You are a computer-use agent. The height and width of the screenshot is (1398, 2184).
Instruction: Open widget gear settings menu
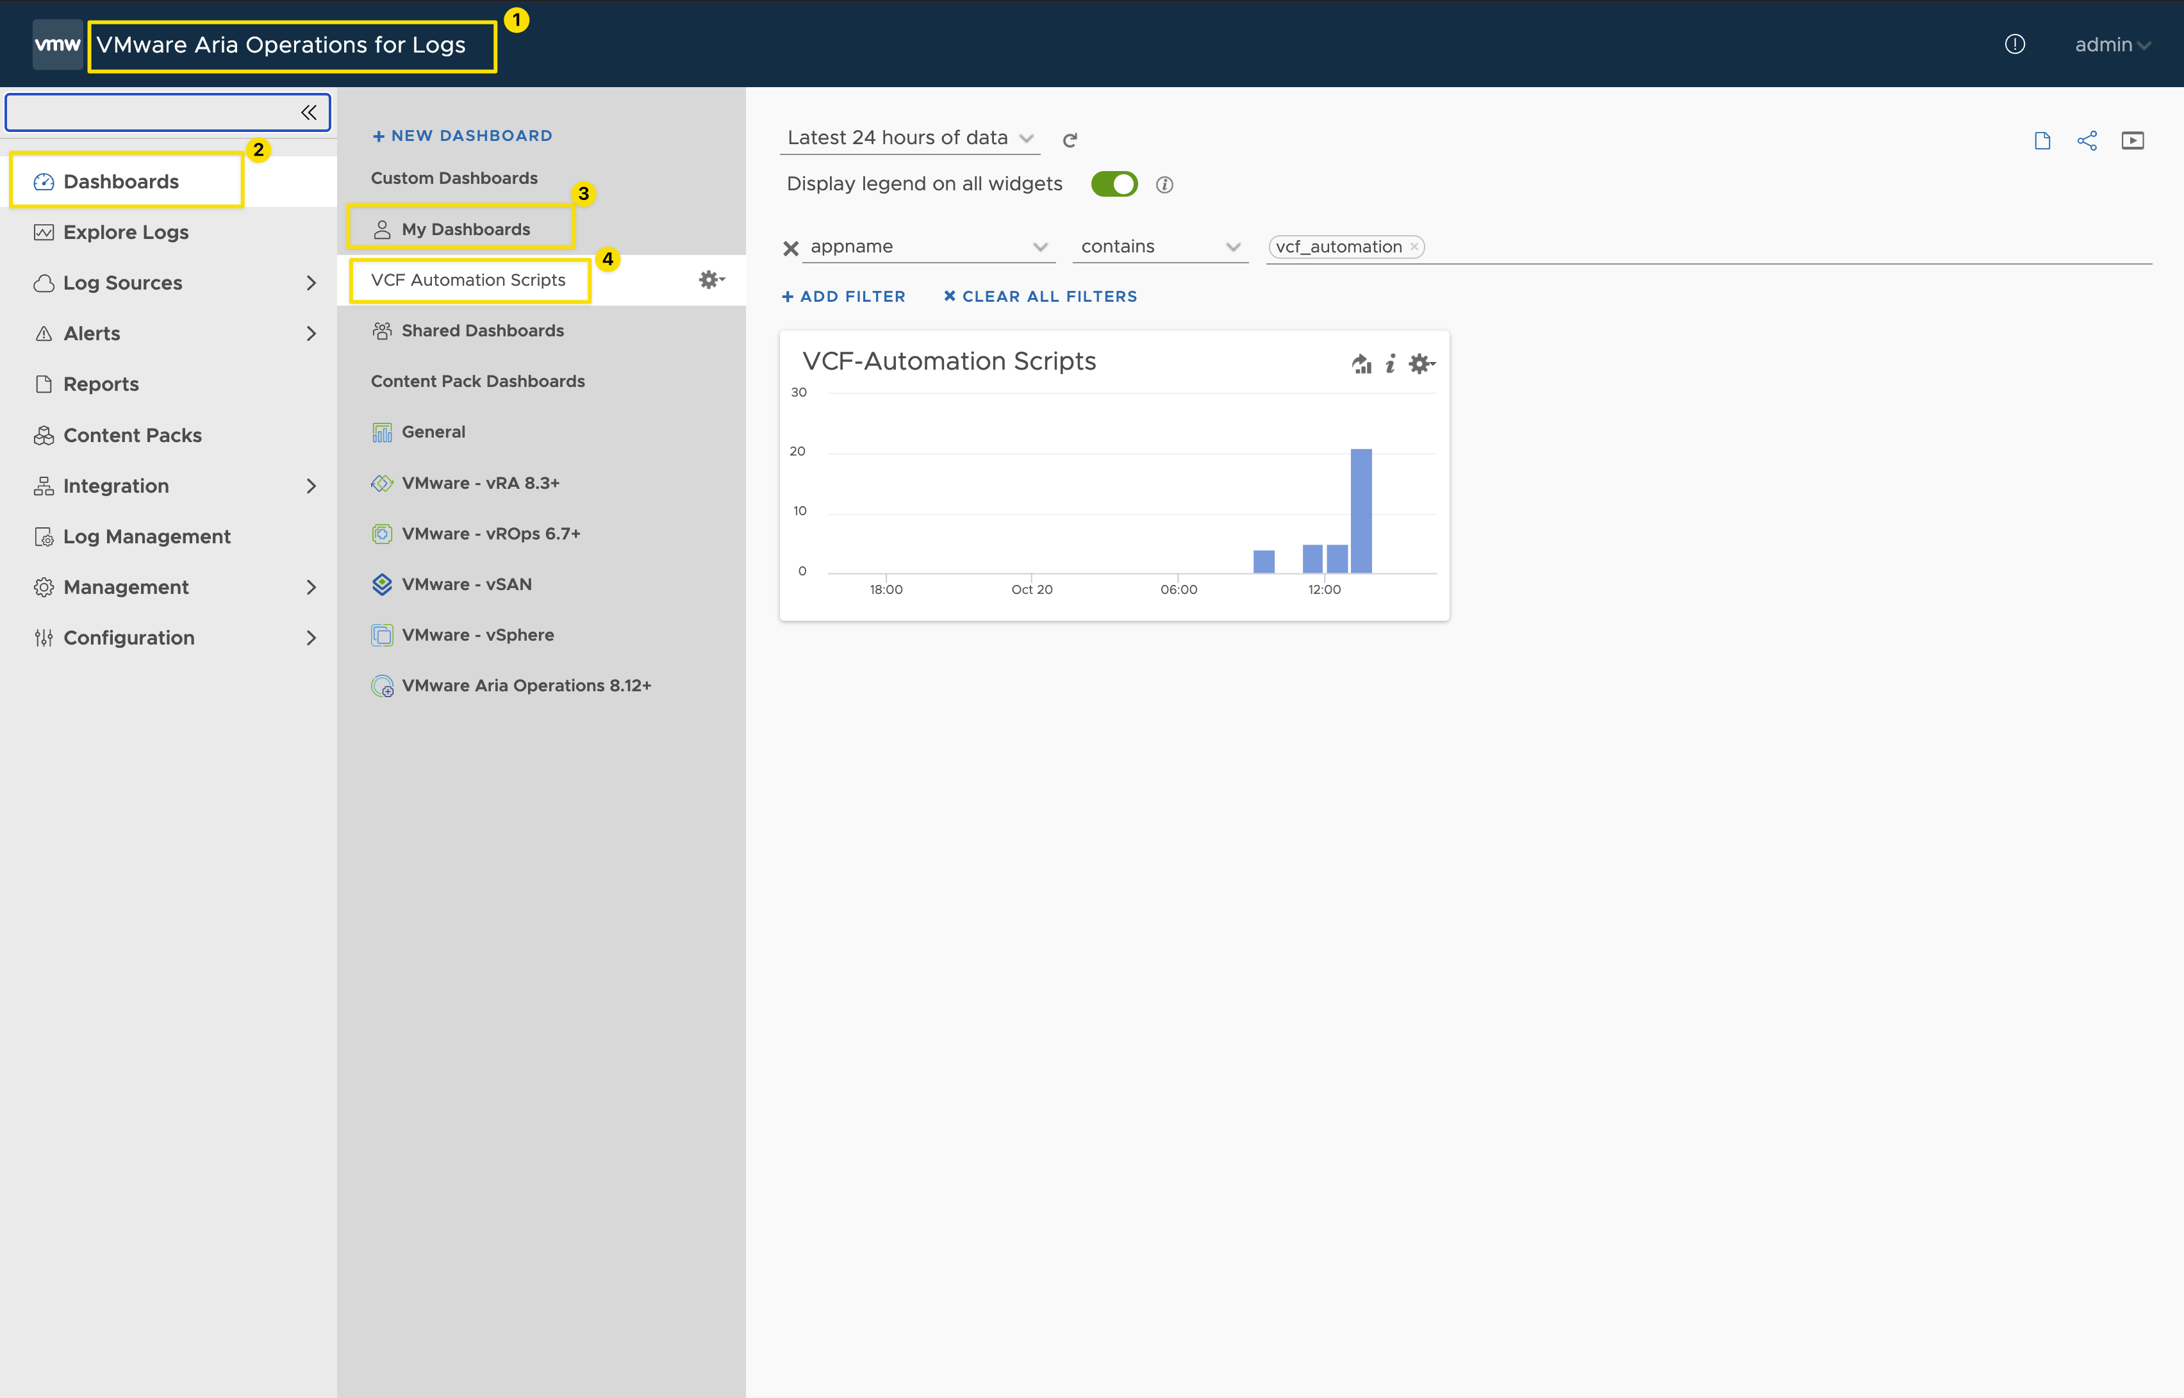pyautogui.click(x=1421, y=364)
